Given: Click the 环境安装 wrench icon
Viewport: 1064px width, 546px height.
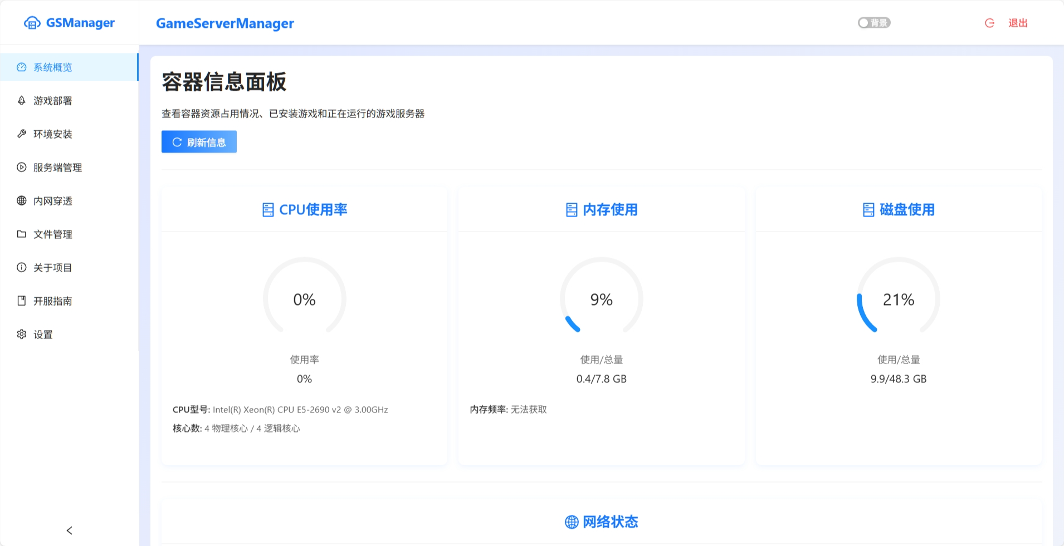Looking at the screenshot, I should pos(22,134).
